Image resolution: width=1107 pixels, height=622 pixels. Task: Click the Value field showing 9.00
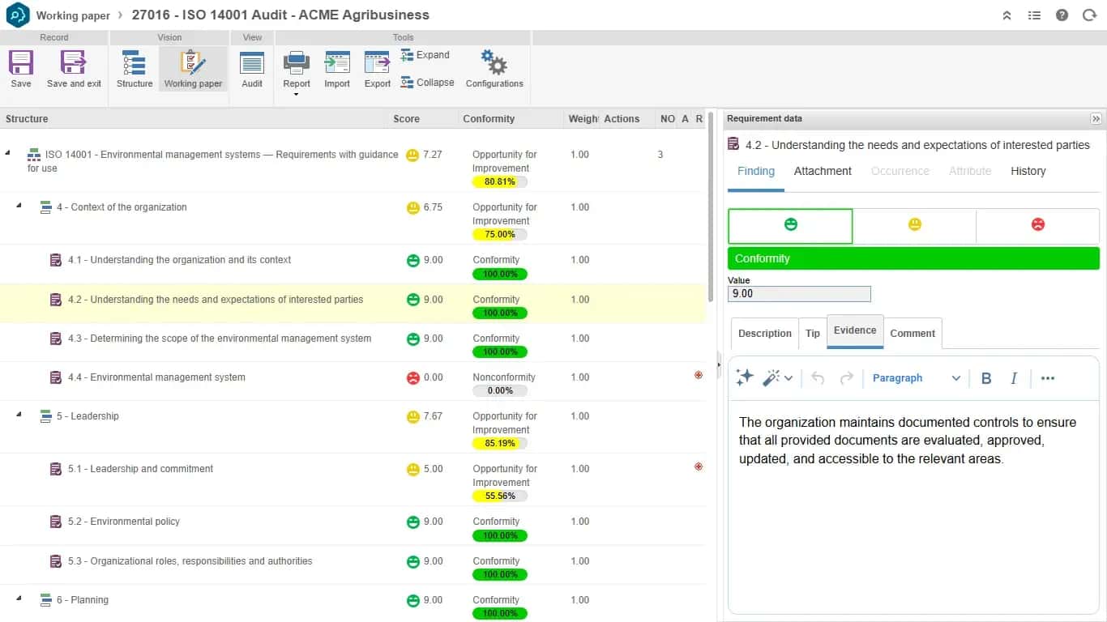(799, 294)
